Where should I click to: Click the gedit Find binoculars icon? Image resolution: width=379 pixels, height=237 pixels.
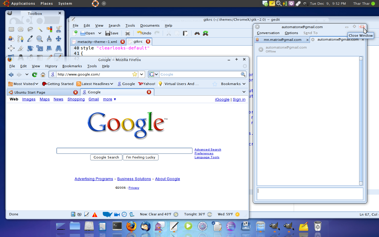(197, 33)
